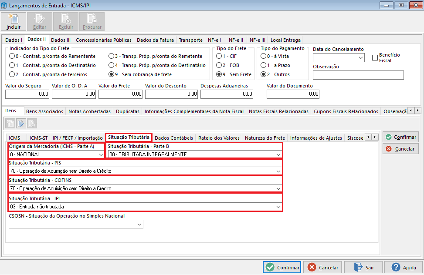Screen dimensions: 424x275
Task: Select 9 - Sem cobrança de frete
Action: [140, 74]
